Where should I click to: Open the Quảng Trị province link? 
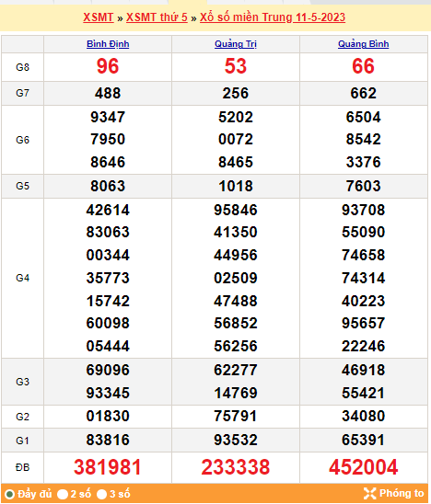click(236, 44)
